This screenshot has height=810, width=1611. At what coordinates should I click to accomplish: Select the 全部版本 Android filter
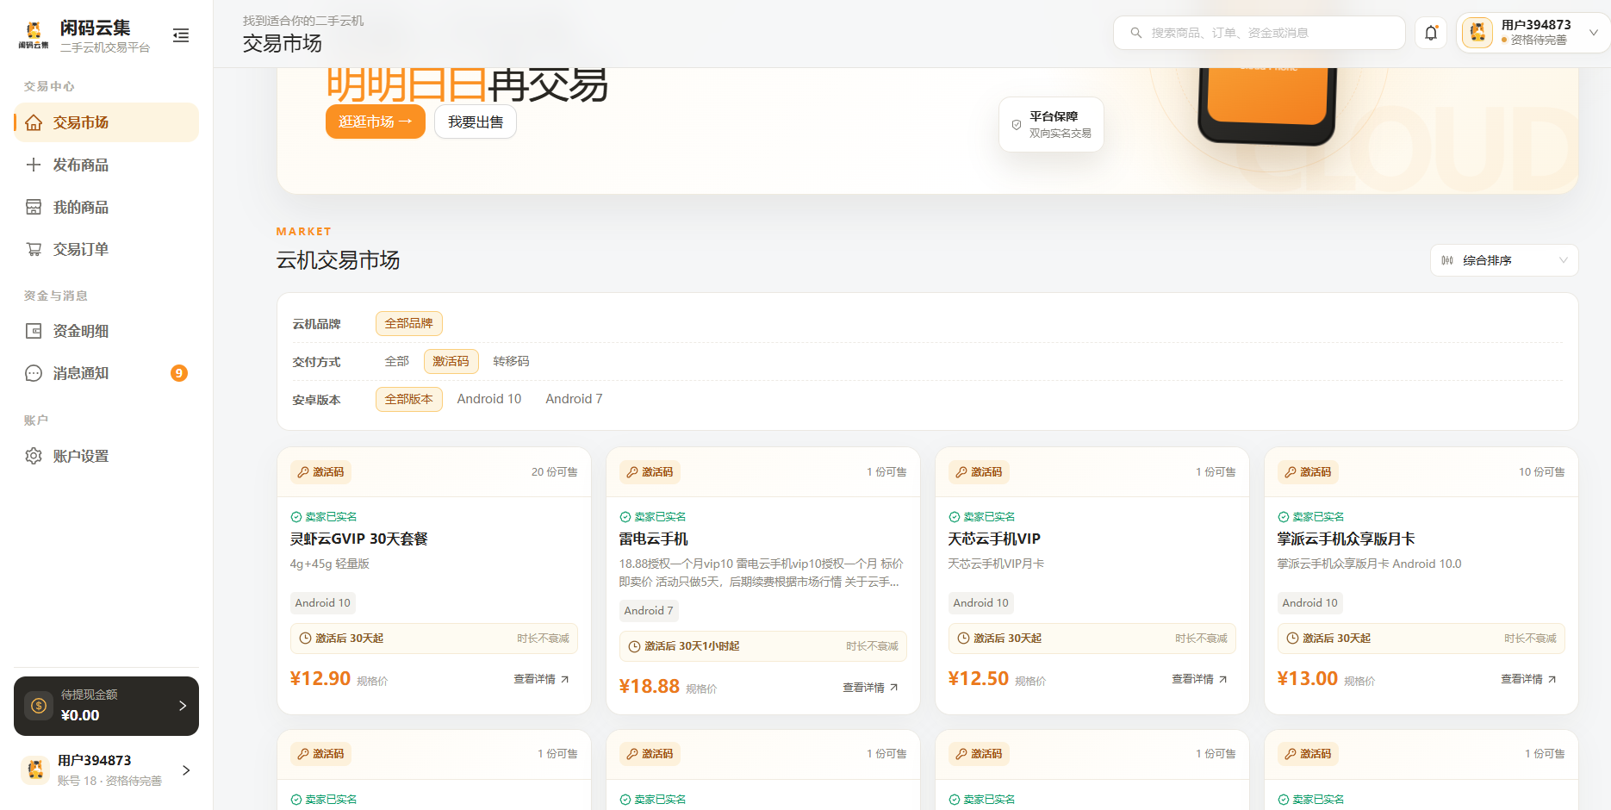409,399
